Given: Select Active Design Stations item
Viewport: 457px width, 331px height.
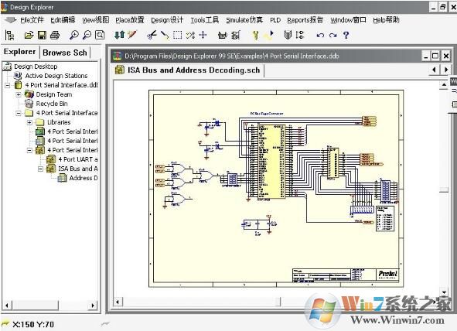Looking at the screenshot, I should (56, 76).
